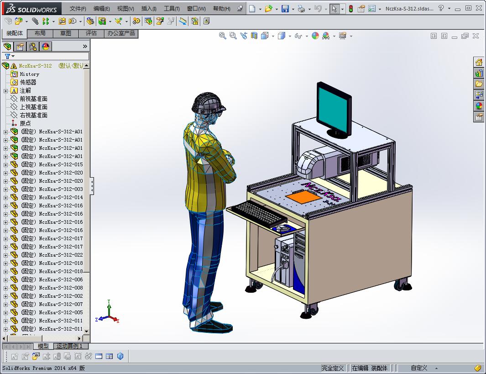Click the Mate paperclip icon
486x374 pixels.
click(35, 21)
